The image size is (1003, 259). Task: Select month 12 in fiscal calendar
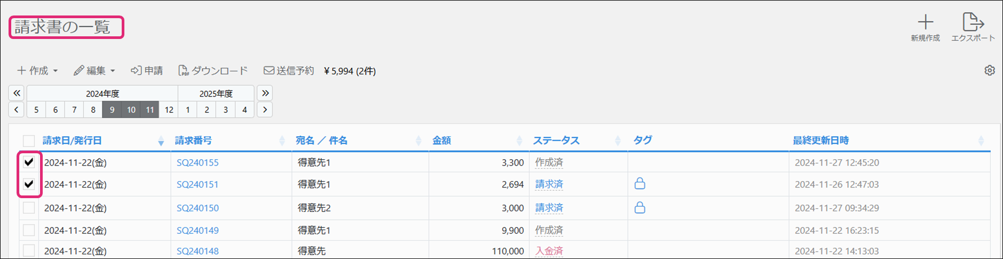click(169, 109)
